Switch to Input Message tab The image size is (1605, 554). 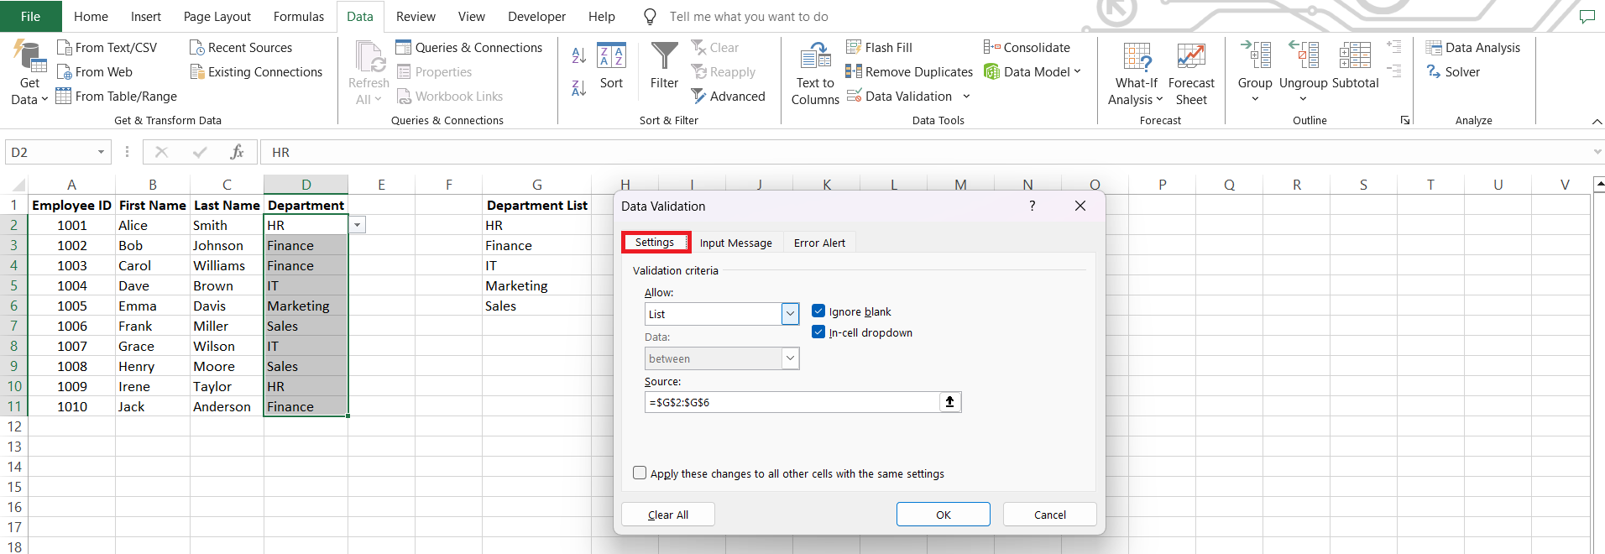(x=736, y=243)
